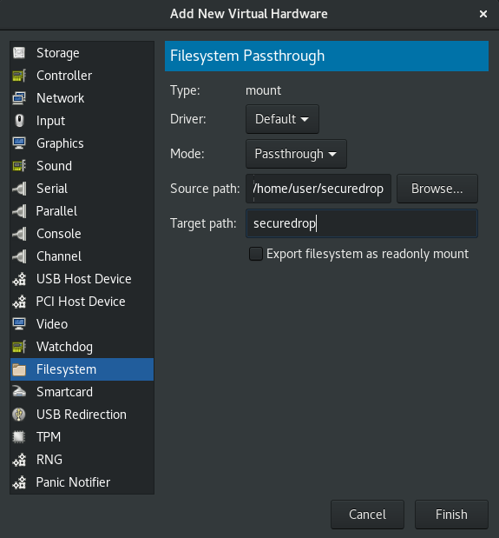The height and width of the screenshot is (538, 499).
Task: Click the TPM chip icon
Action: [x=19, y=437]
